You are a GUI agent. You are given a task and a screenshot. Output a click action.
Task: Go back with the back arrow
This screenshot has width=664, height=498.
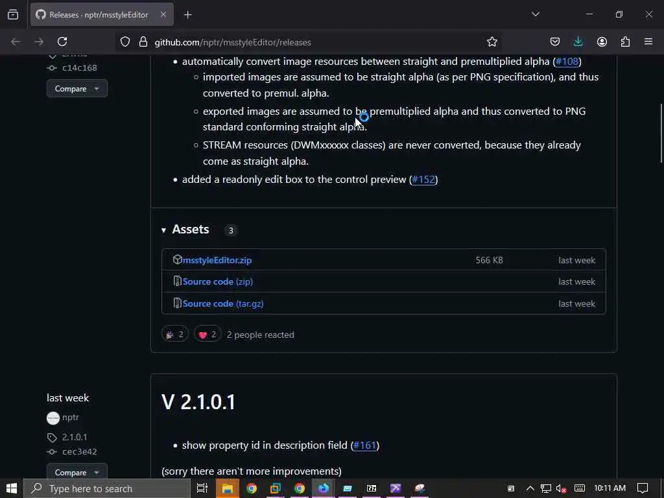click(16, 41)
